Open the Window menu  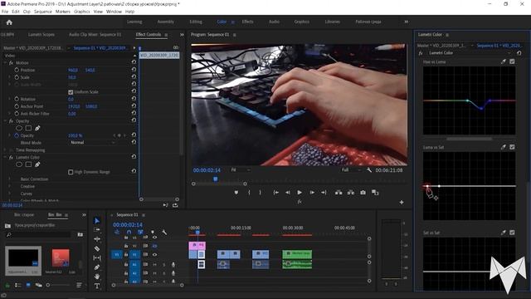pyautogui.click(x=114, y=12)
